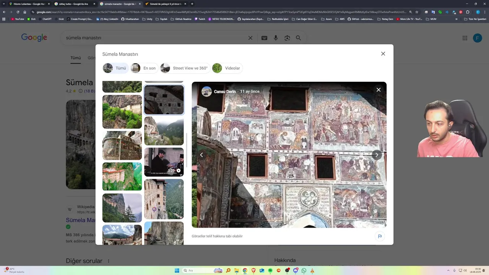Open misty valley monastery thumbnail
This screenshot has height=275, width=489.
164,131
